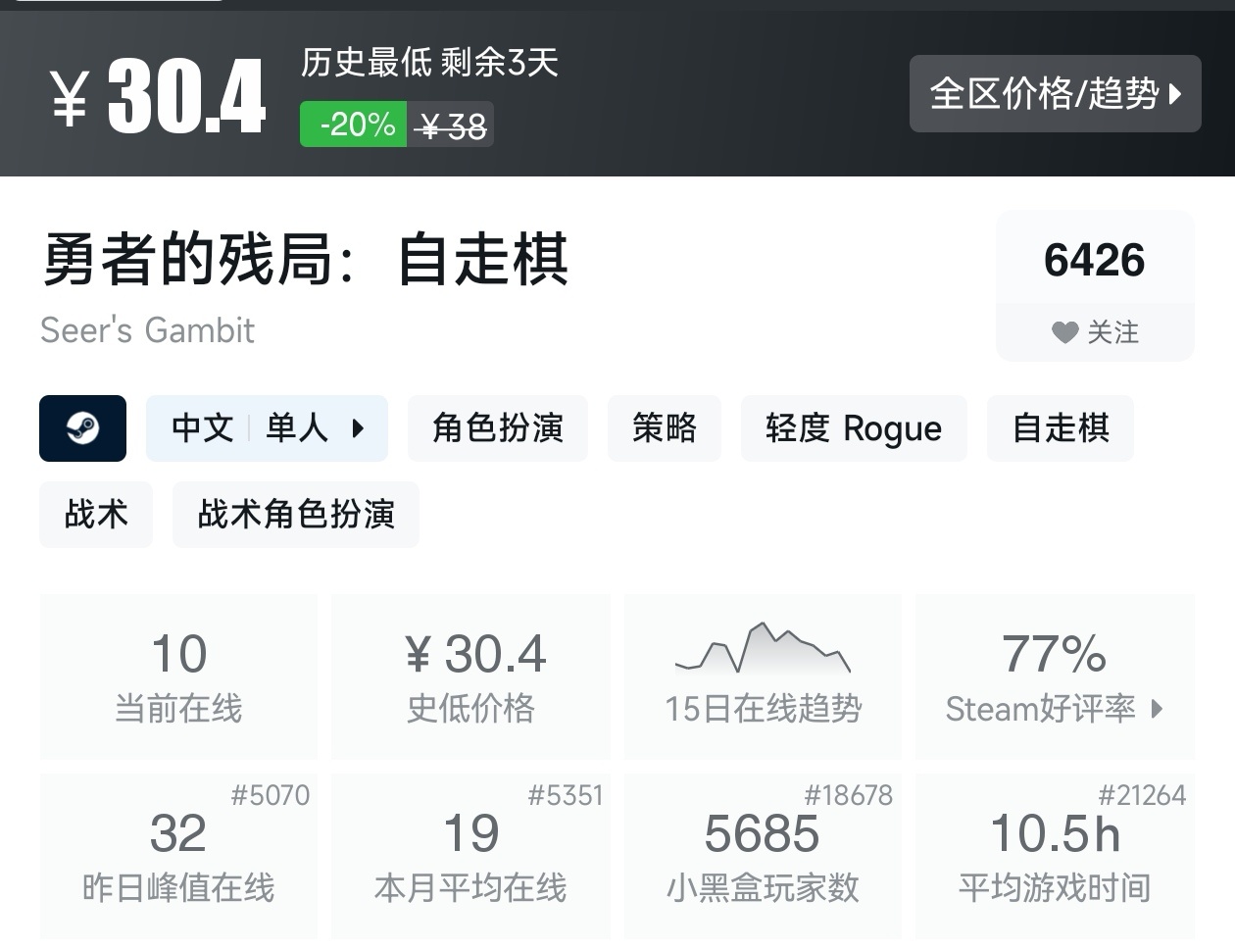This screenshot has width=1235, height=950.
Task: Click the -20% discount badge
Action: 354,125
